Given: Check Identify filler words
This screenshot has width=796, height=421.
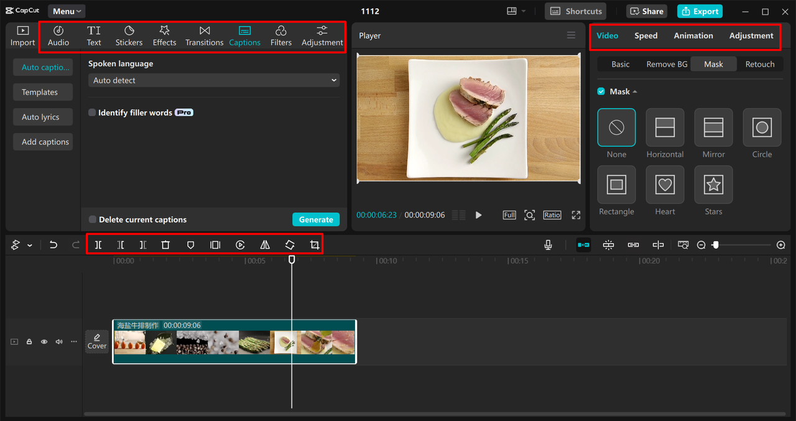Looking at the screenshot, I should (x=92, y=113).
